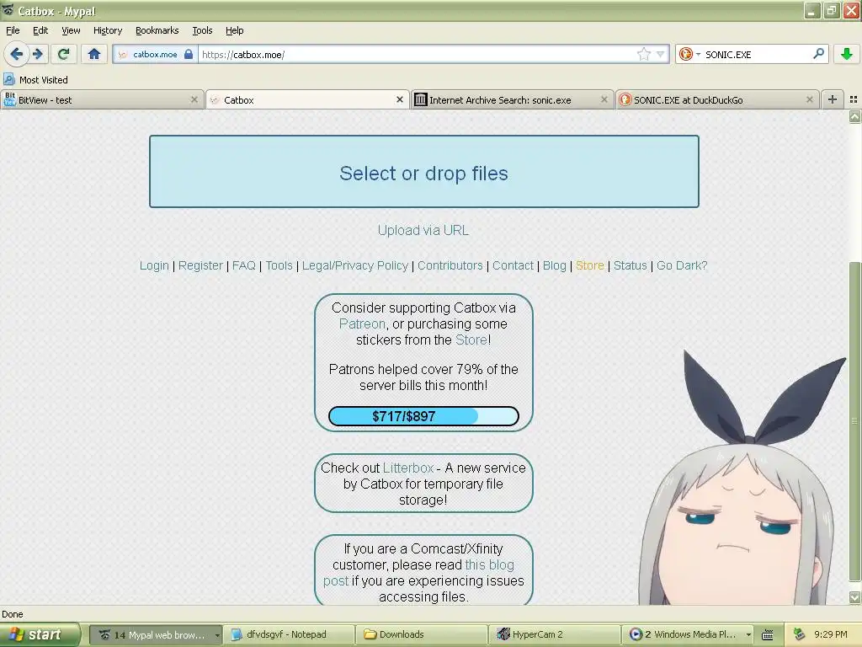This screenshot has height=647, width=862.
Task: Click the system tray network icon
Action: pyautogui.click(x=799, y=634)
